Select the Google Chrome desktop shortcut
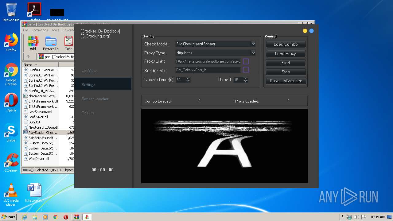Viewport: 393px width, 221px height. click(11, 74)
